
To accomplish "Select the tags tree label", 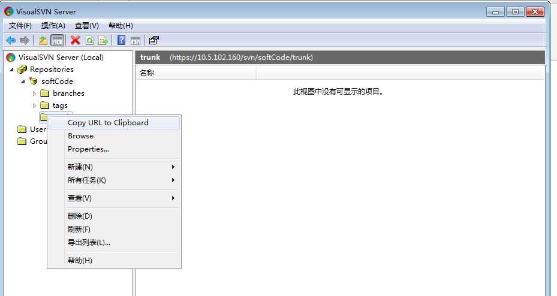I will pyautogui.click(x=60, y=105).
